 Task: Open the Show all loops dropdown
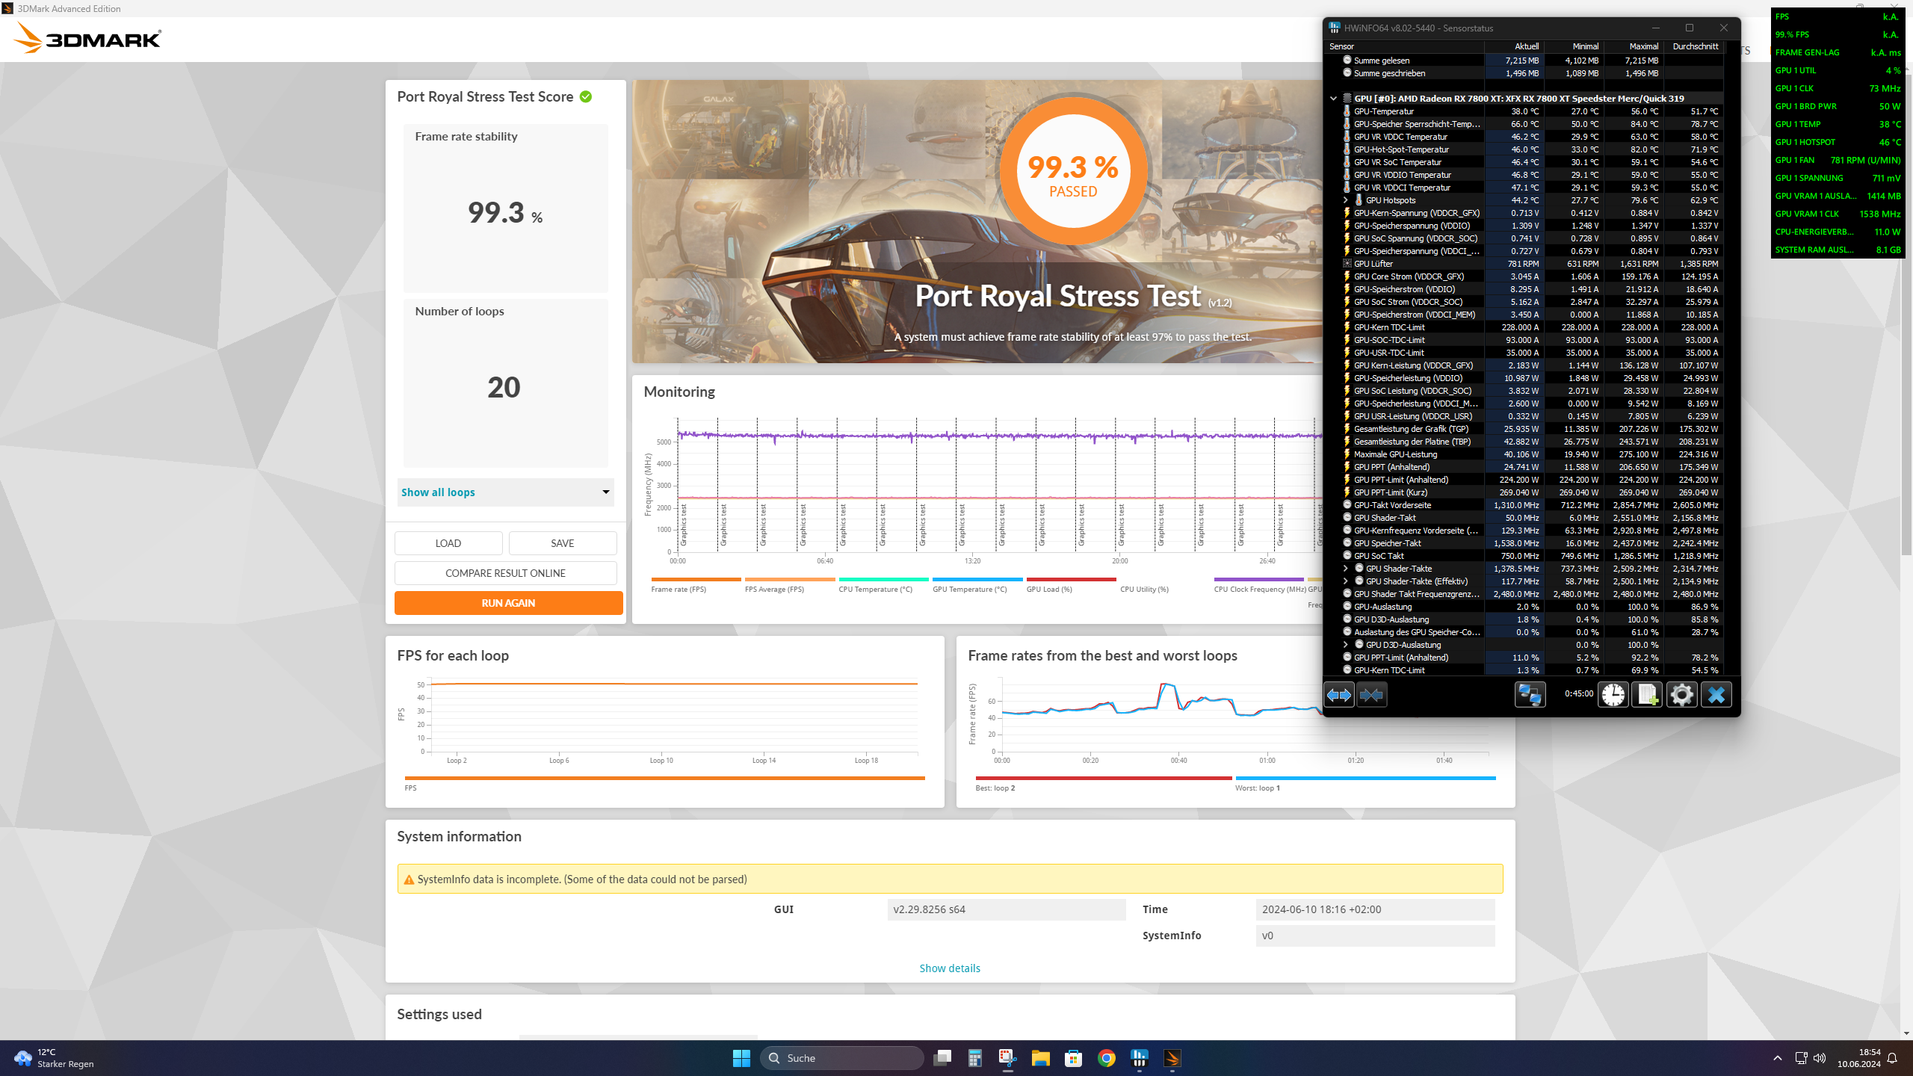click(x=506, y=492)
